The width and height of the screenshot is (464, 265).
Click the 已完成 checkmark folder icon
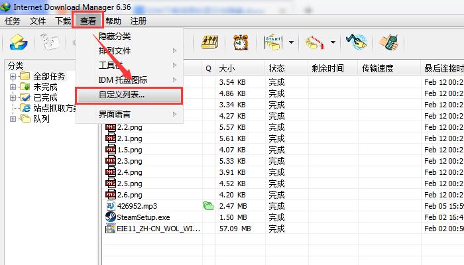click(x=25, y=97)
